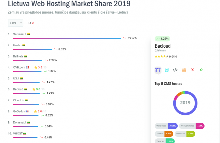Click the US flag next to GoDaddy
This screenshot has height=143, width=220.
click(27, 111)
